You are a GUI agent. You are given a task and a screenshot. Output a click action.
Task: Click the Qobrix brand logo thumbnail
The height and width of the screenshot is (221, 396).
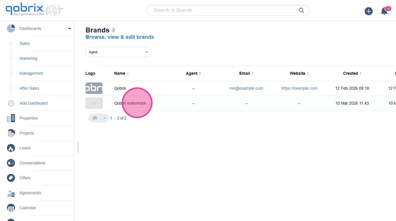pyautogui.click(x=94, y=88)
